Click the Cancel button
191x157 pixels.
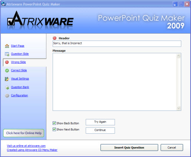(172, 147)
